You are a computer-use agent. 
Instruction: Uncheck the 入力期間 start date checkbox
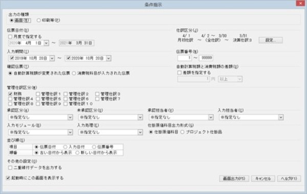coord(12,58)
